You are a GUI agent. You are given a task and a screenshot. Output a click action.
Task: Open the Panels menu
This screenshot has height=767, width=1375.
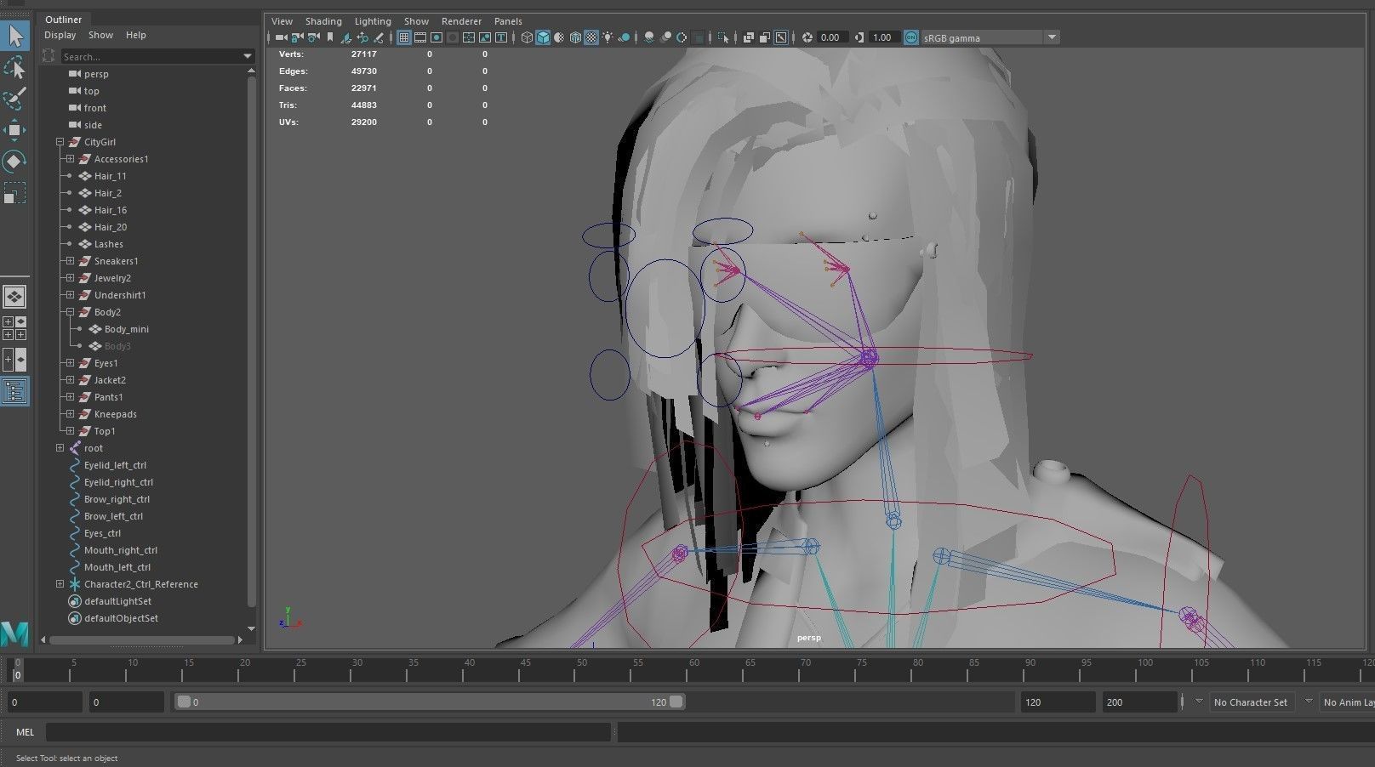click(x=508, y=21)
